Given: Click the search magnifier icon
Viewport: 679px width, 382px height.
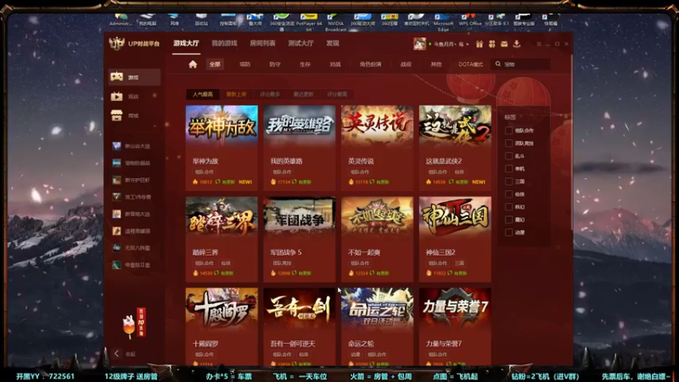Looking at the screenshot, I should click(x=498, y=65).
